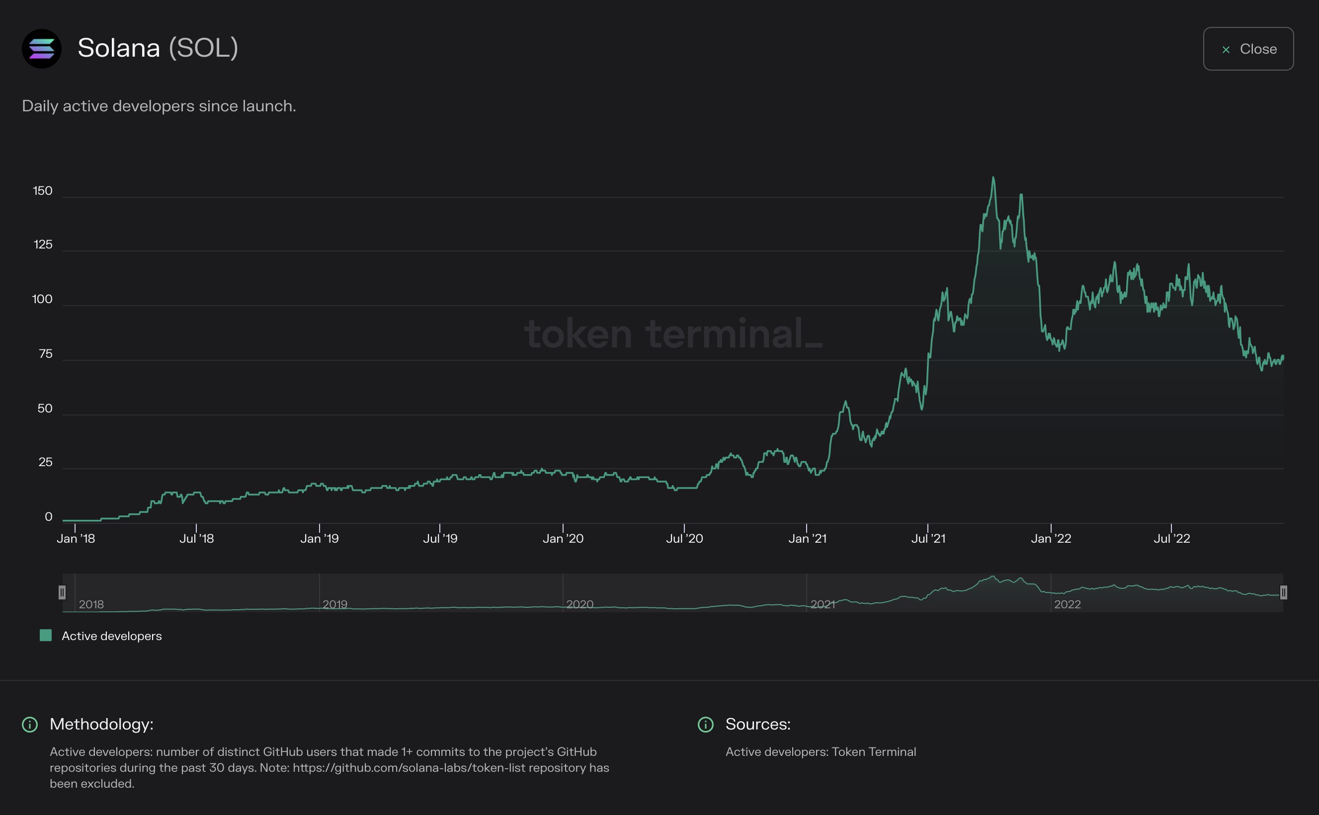Click the Solana logo icon
Image resolution: width=1319 pixels, height=815 pixels.
click(42, 49)
